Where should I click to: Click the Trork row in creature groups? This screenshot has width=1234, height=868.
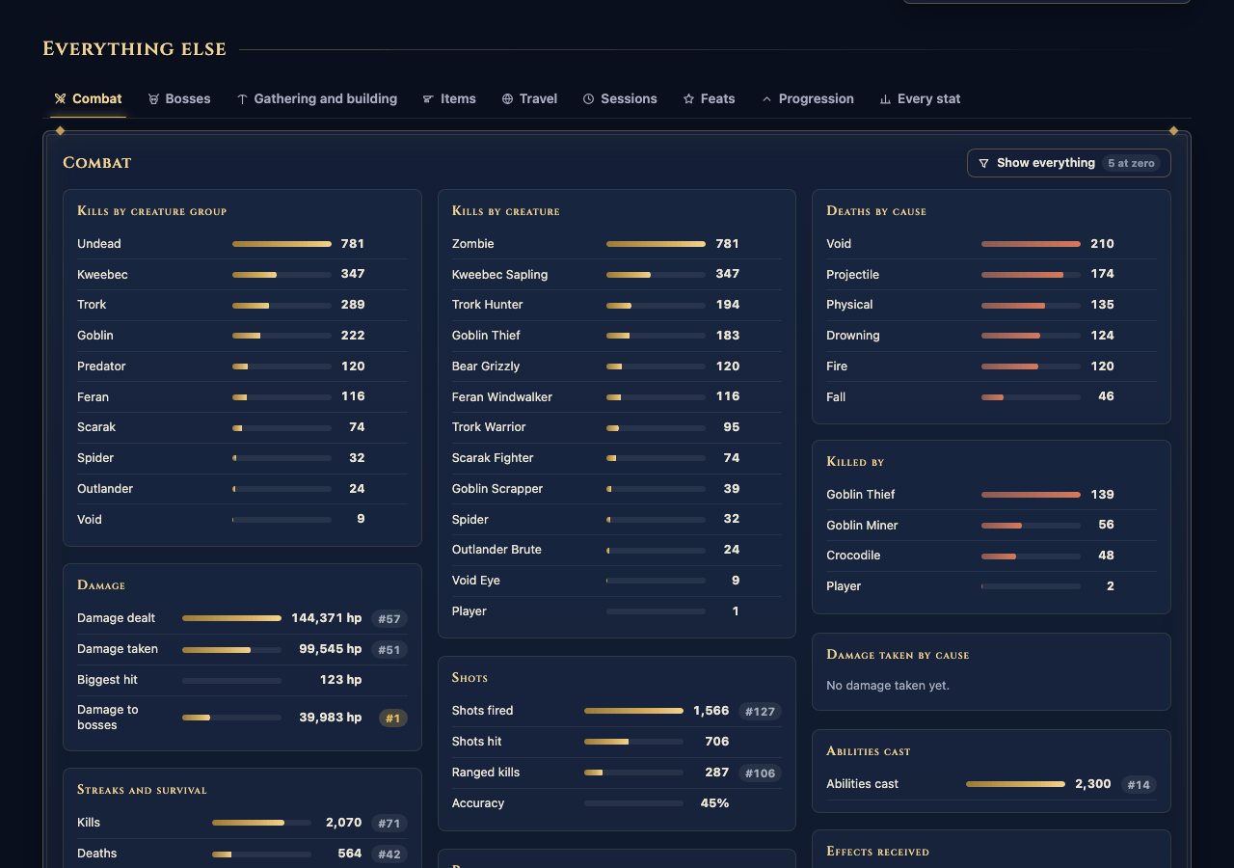pyautogui.click(x=242, y=305)
